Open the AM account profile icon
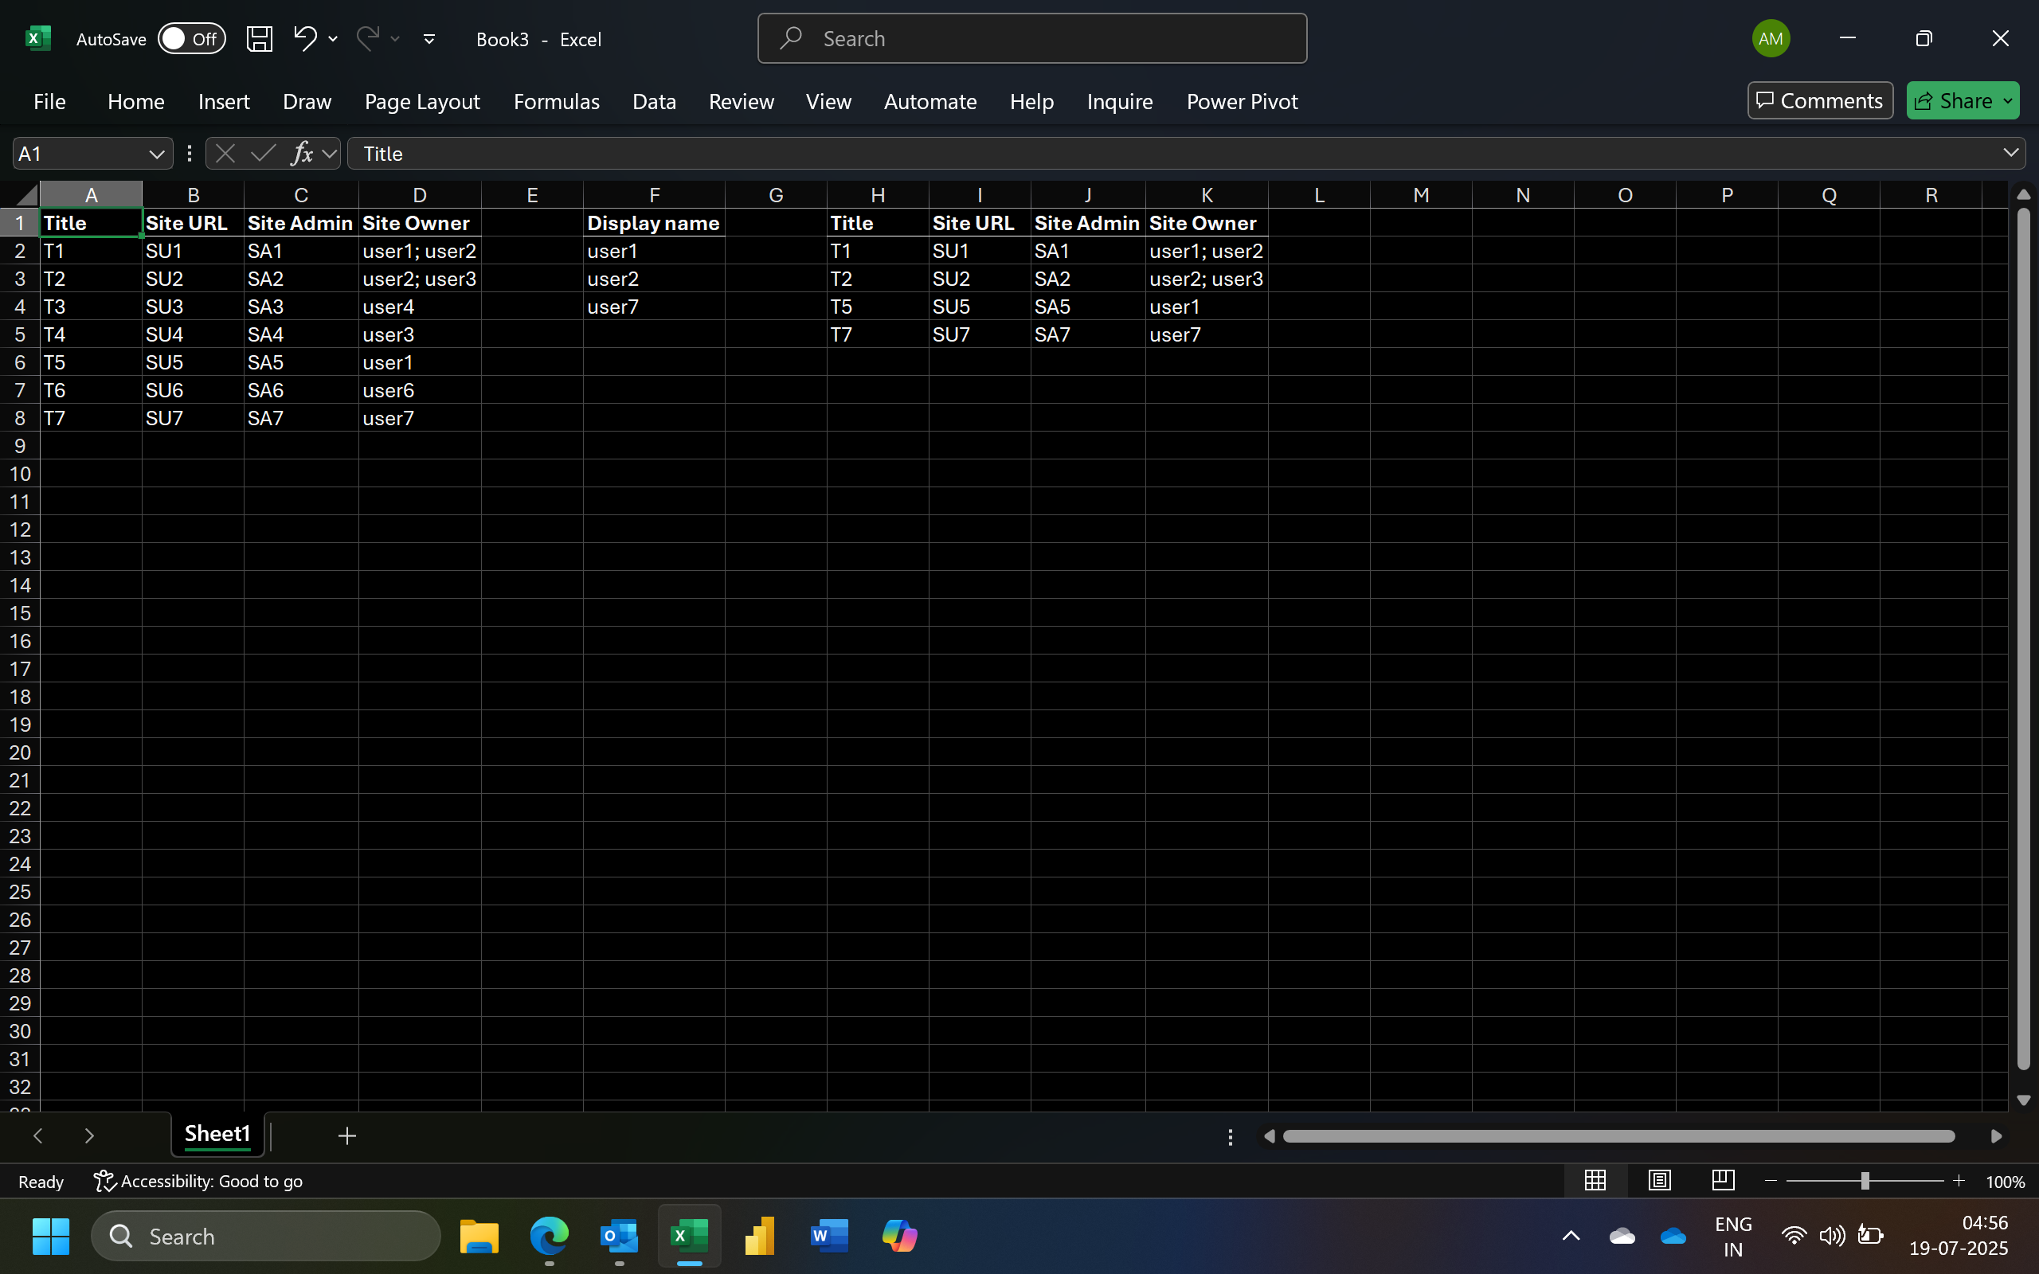The height and width of the screenshot is (1274, 2039). (1771, 39)
